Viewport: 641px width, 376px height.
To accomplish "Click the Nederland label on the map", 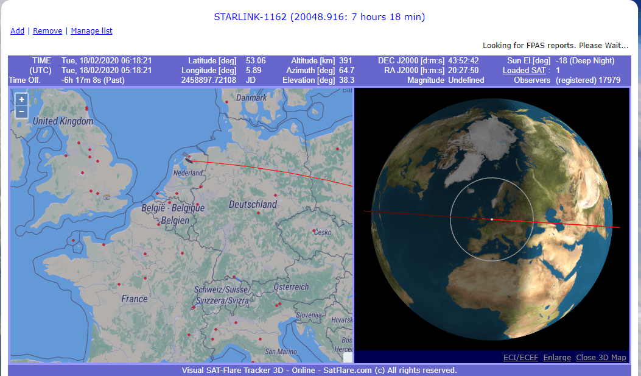I will 188,173.
